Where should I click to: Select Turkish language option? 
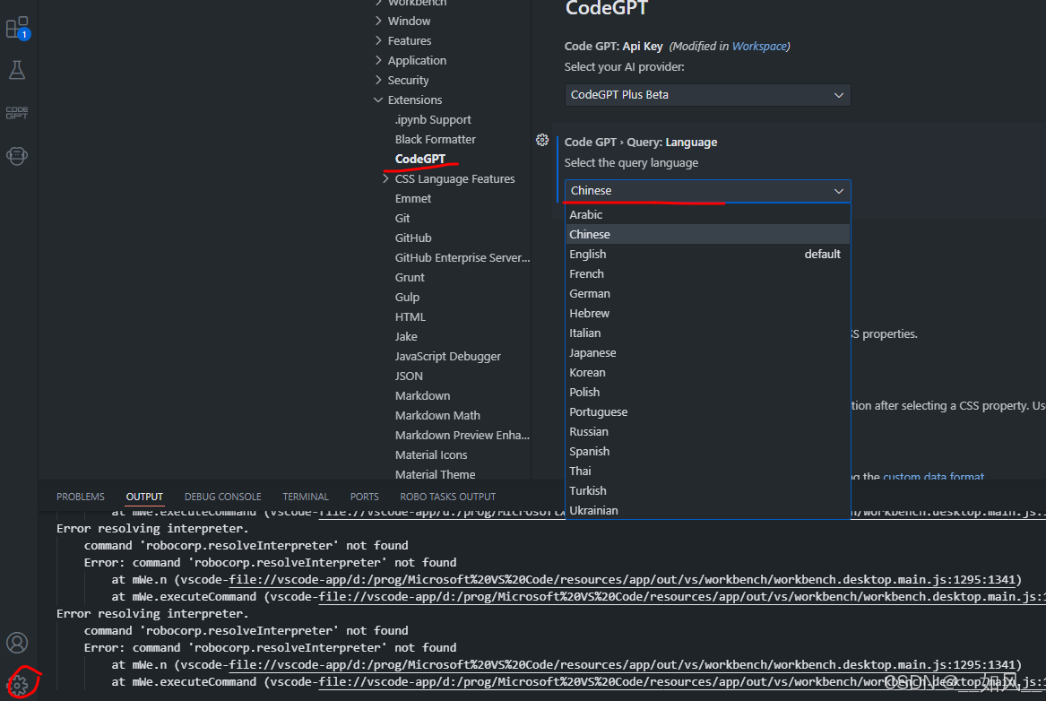[707, 491]
